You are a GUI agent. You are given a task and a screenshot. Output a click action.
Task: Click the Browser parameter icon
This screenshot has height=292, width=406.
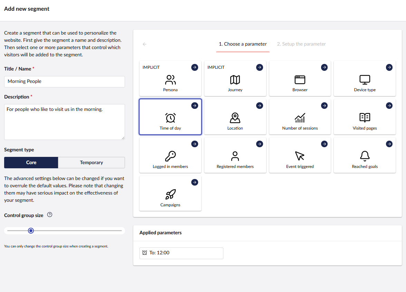(300, 80)
